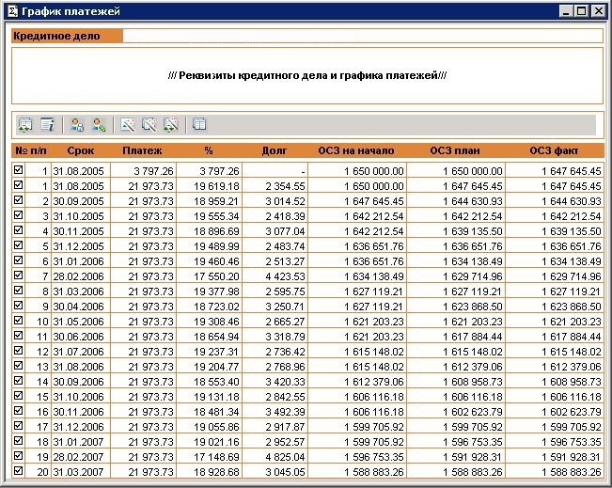Open the window system menu icon by title
Viewport: 612px width, 488px height.
[12, 11]
